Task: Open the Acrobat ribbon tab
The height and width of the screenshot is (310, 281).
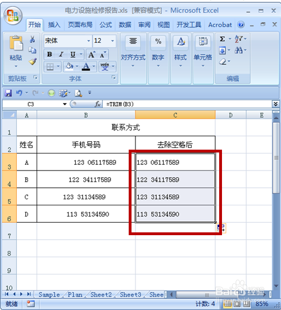Action: (x=220, y=25)
